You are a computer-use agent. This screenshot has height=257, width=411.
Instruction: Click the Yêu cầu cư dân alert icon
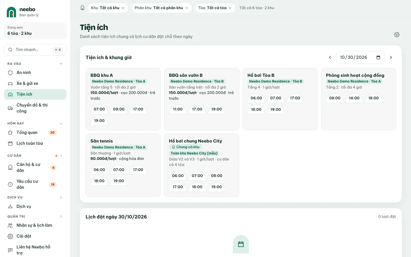click(10, 184)
